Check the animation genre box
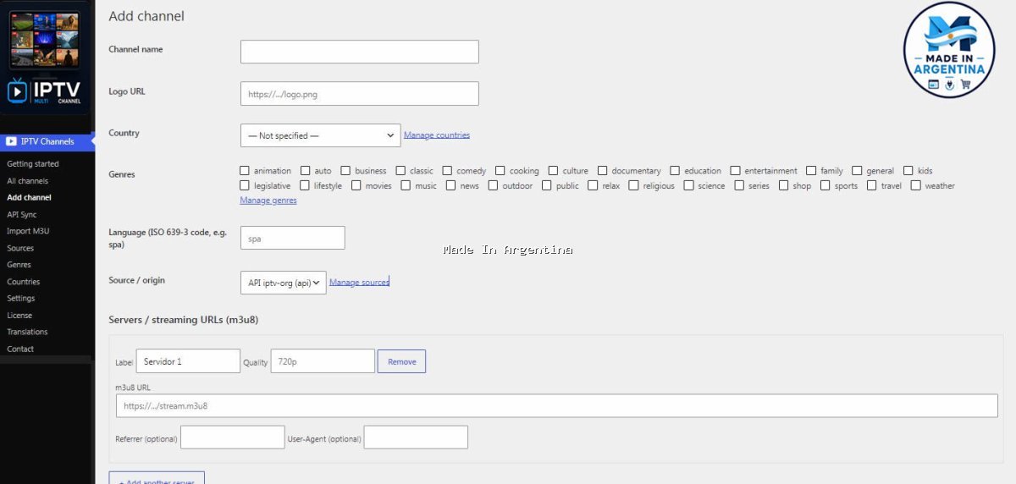1016x484 pixels. 246,170
